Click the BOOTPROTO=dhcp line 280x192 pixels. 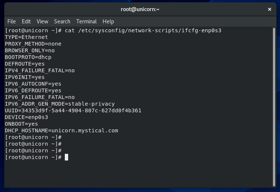(28, 57)
